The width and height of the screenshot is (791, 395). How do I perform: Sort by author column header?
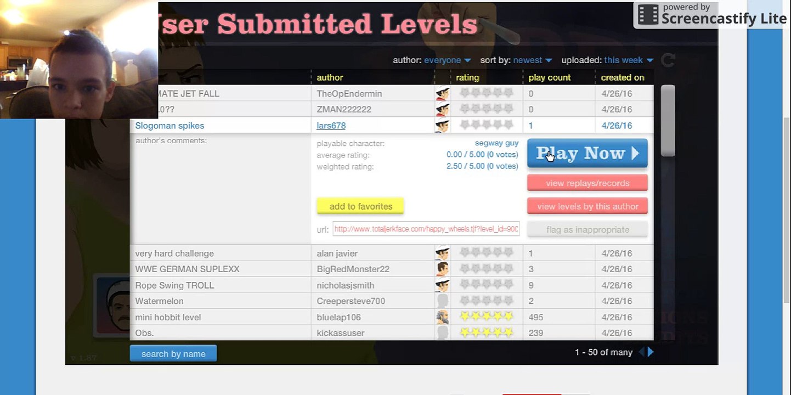(330, 77)
